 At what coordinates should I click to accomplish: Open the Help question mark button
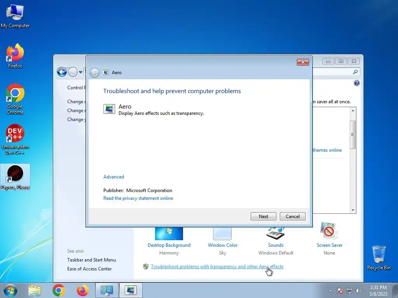tap(357, 83)
